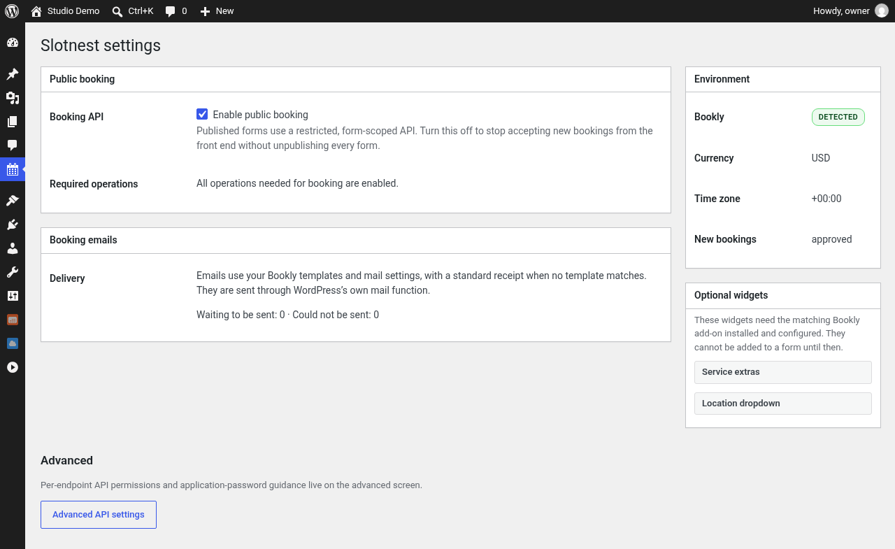This screenshot has height=549, width=895.
Task: Open the Media library icon
Action: tap(13, 98)
